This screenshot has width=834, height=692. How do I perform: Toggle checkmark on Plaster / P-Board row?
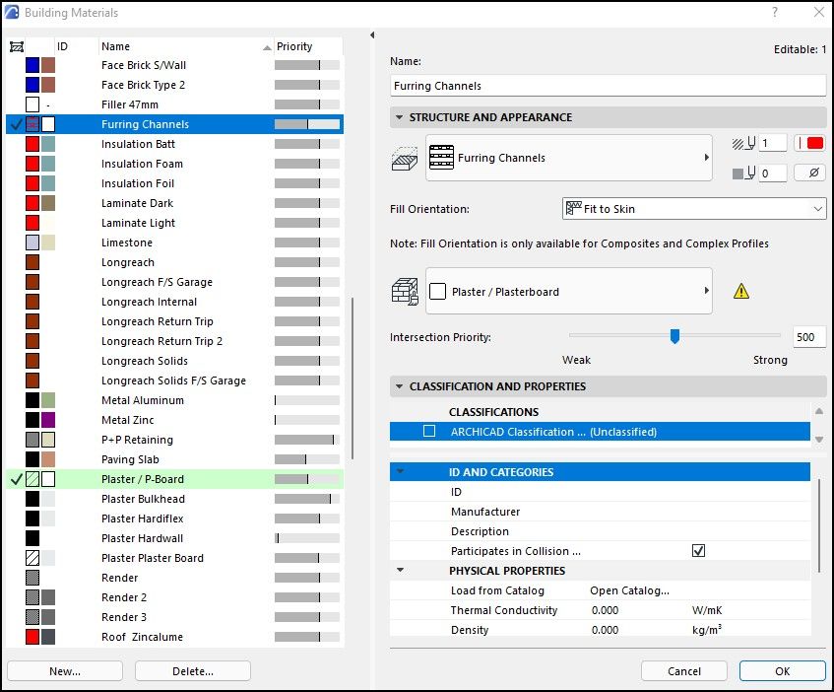point(17,479)
